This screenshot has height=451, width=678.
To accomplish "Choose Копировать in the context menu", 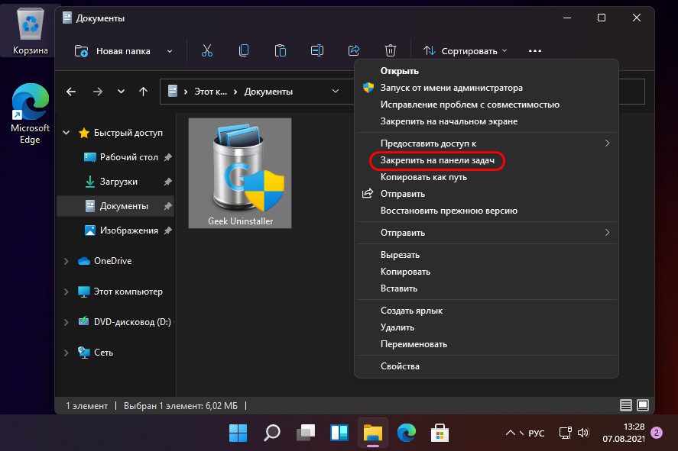I will 486,272.
